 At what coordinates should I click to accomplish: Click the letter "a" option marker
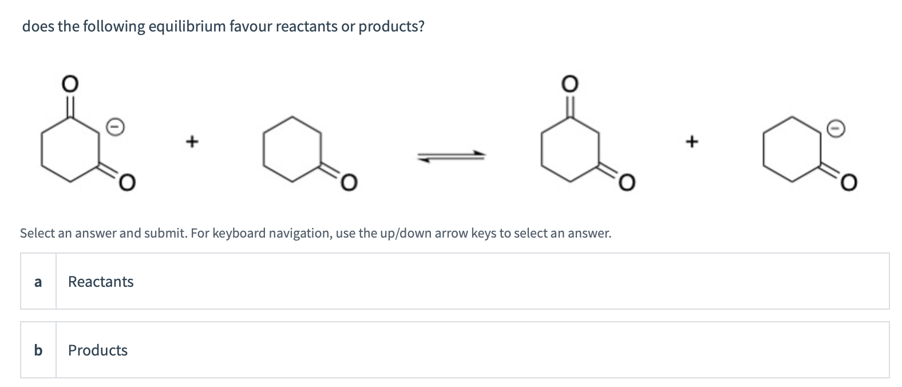click(38, 282)
